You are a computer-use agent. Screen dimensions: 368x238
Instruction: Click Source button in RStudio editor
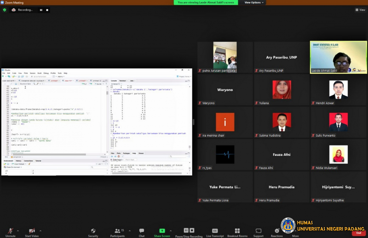(x=98, y=84)
